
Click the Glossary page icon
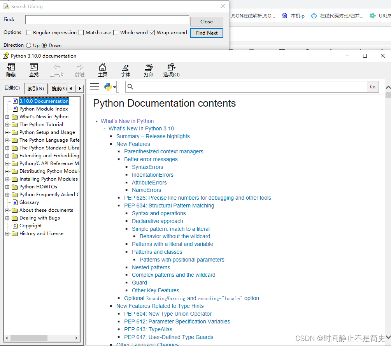pos(15,202)
